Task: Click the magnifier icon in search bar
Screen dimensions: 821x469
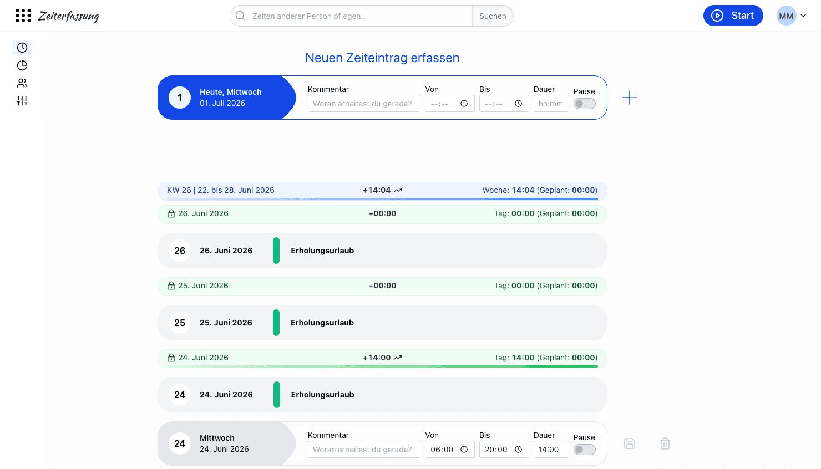Action: pos(240,16)
